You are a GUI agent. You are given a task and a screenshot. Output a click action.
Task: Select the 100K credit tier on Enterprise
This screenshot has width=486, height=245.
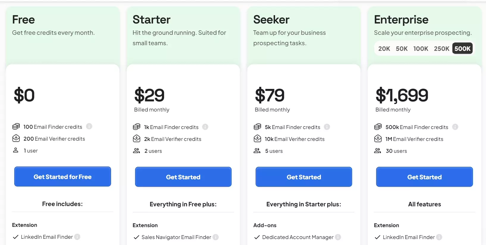421,48
